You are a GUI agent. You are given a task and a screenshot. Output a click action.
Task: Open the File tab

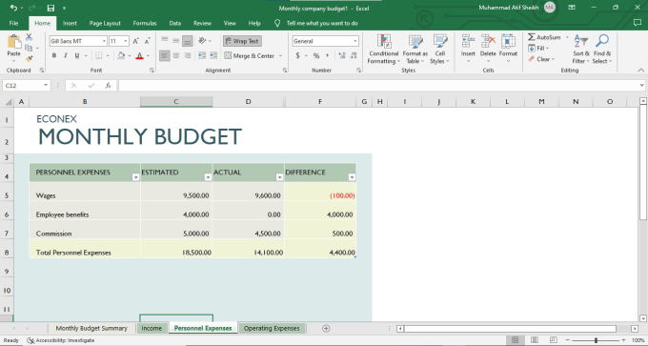[13, 23]
